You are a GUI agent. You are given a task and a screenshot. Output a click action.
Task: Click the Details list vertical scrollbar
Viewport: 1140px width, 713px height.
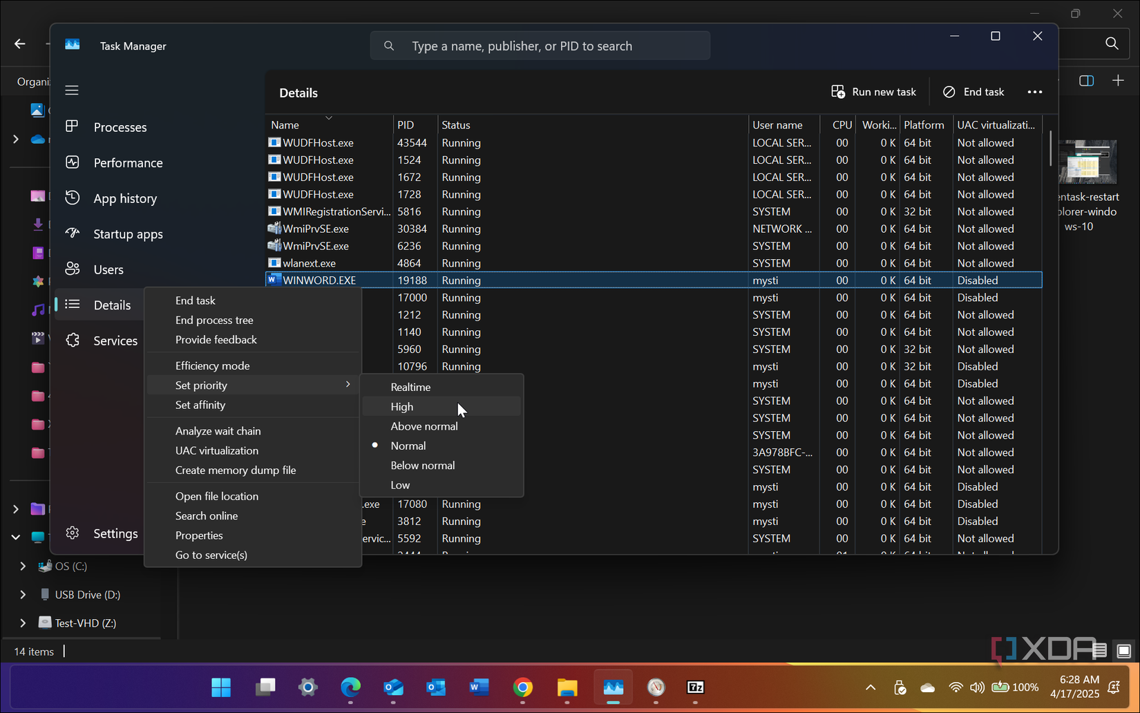pyautogui.click(x=1051, y=149)
